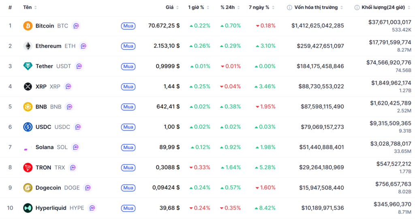The width and height of the screenshot is (415, 219).
Task: Sort the table by Giá column
Action: [x=172, y=7]
